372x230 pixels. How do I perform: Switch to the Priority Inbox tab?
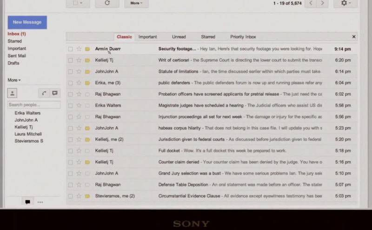(x=243, y=37)
